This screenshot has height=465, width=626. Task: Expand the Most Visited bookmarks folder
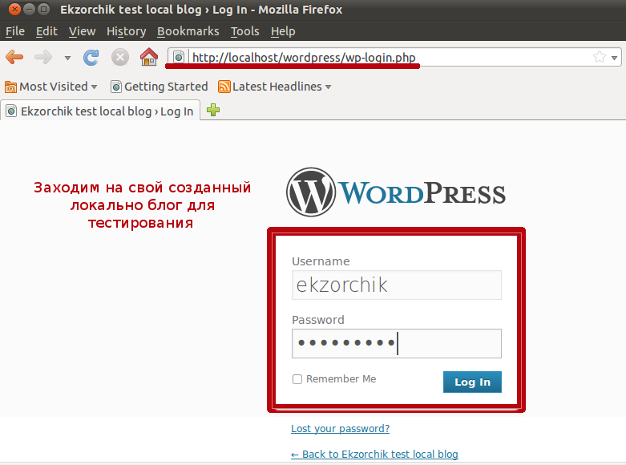tap(51, 87)
